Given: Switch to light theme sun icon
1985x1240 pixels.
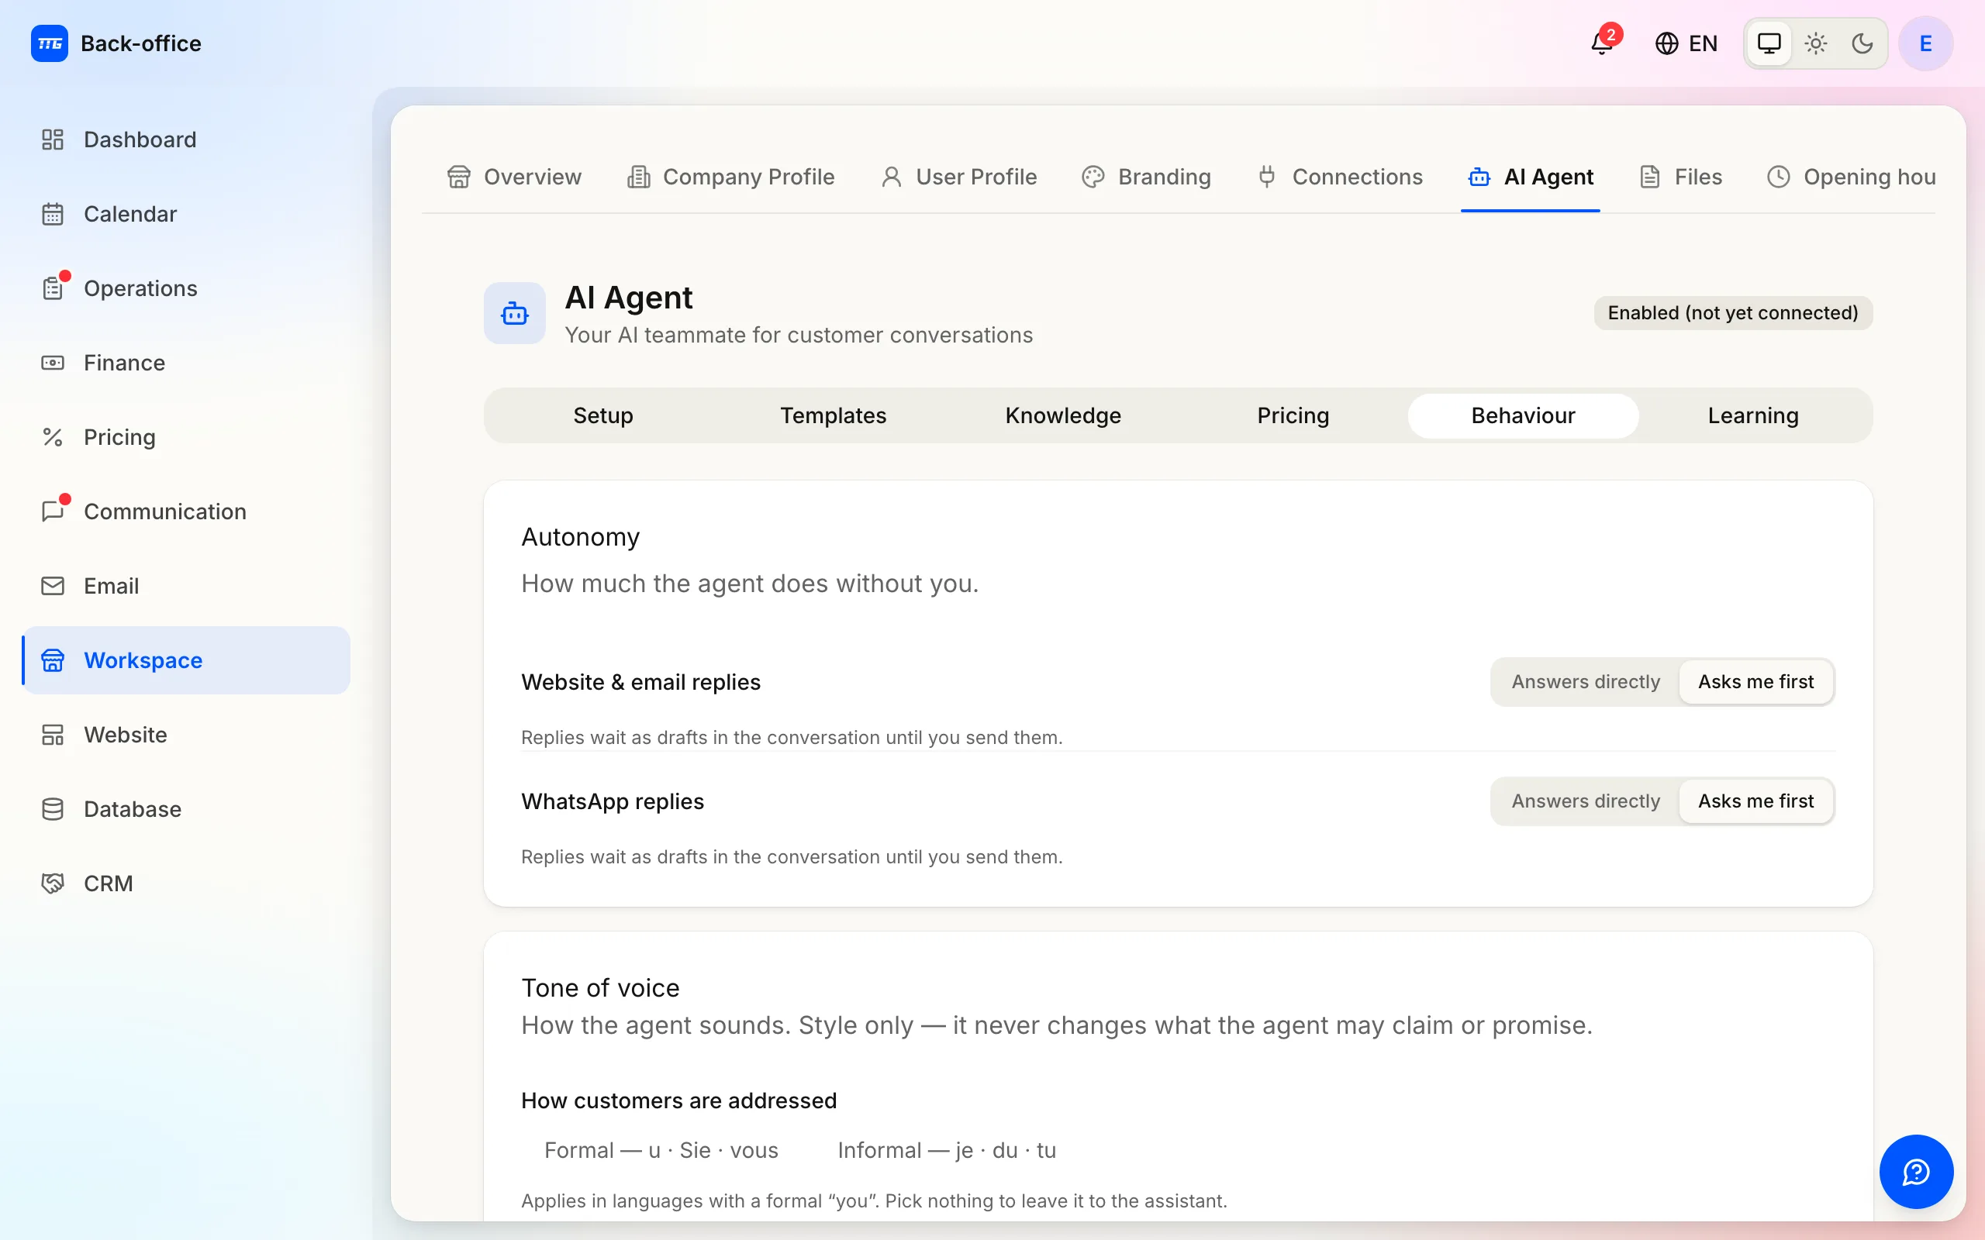Looking at the screenshot, I should click(x=1816, y=43).
